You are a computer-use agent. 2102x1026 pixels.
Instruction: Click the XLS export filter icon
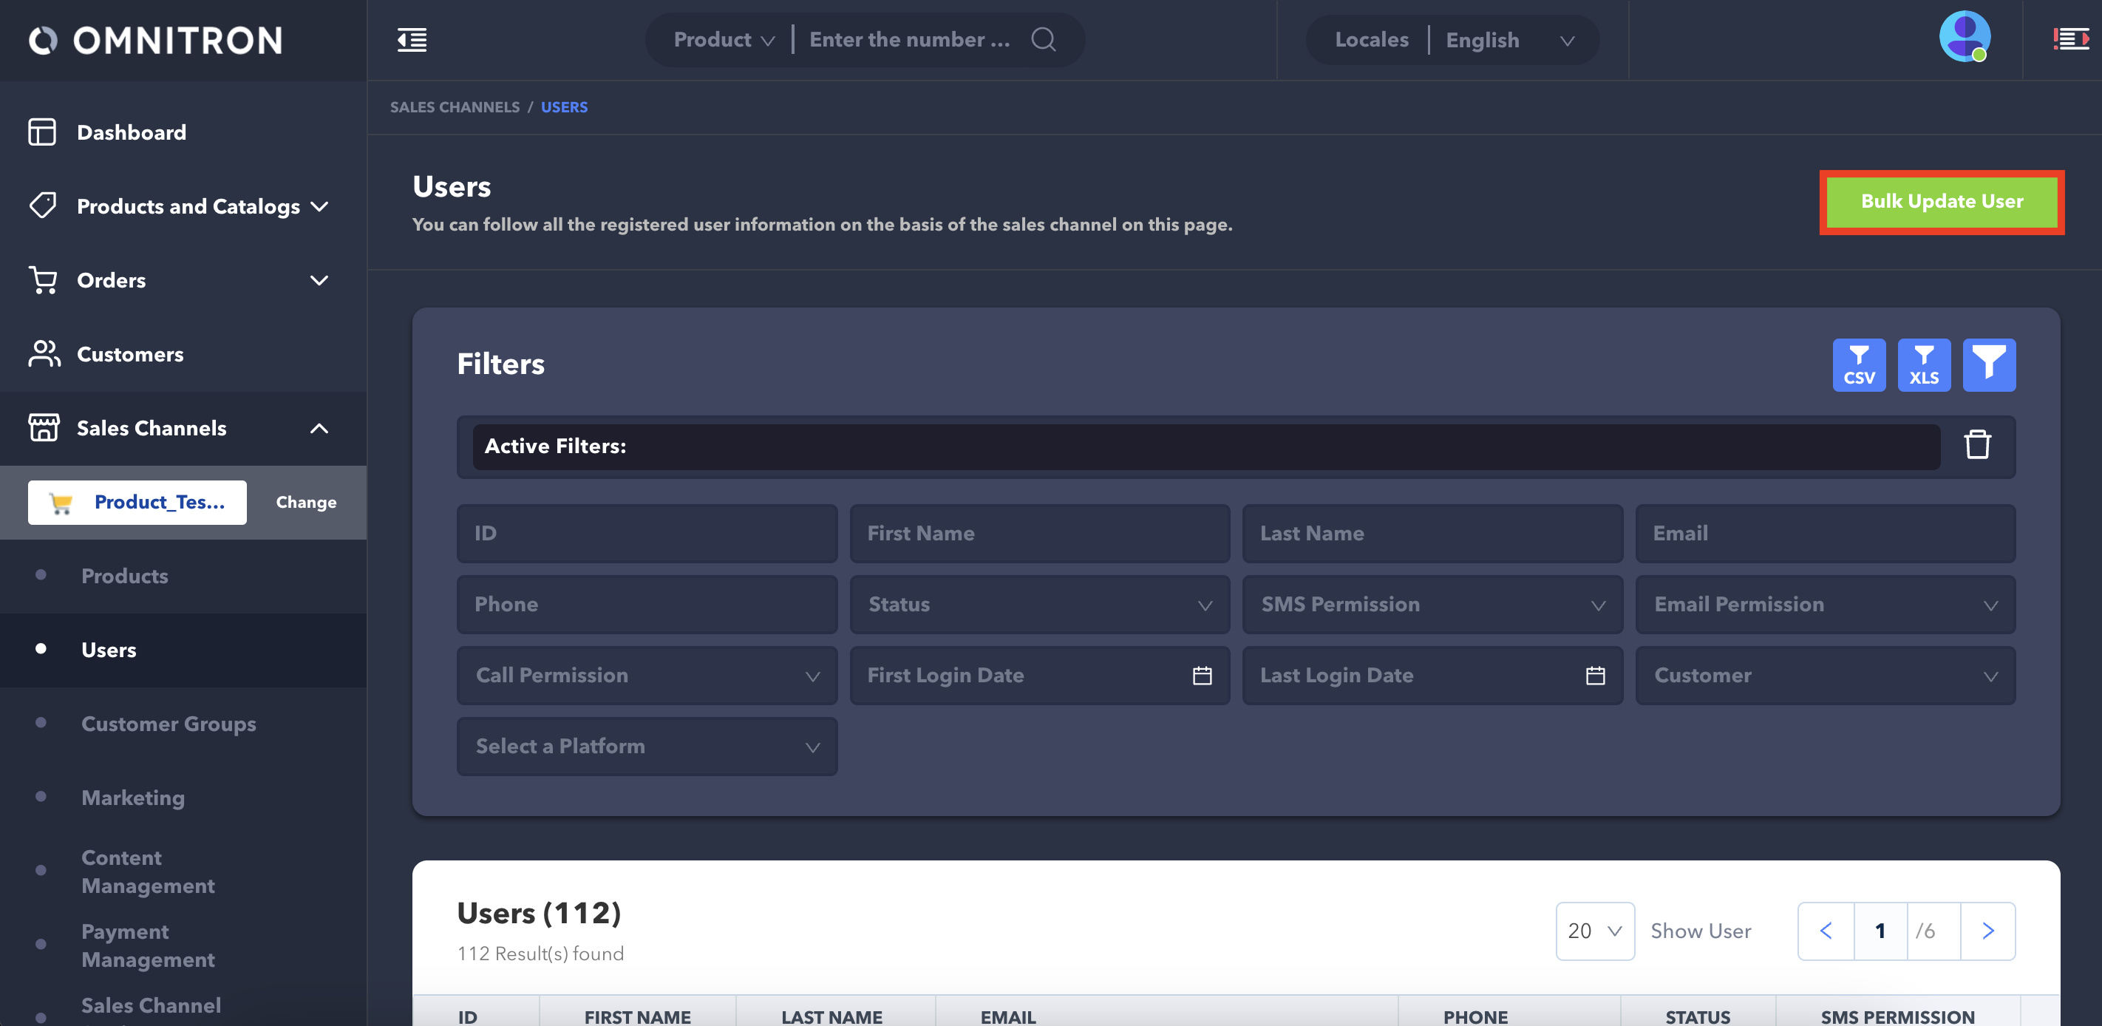tap(1923, 365)
